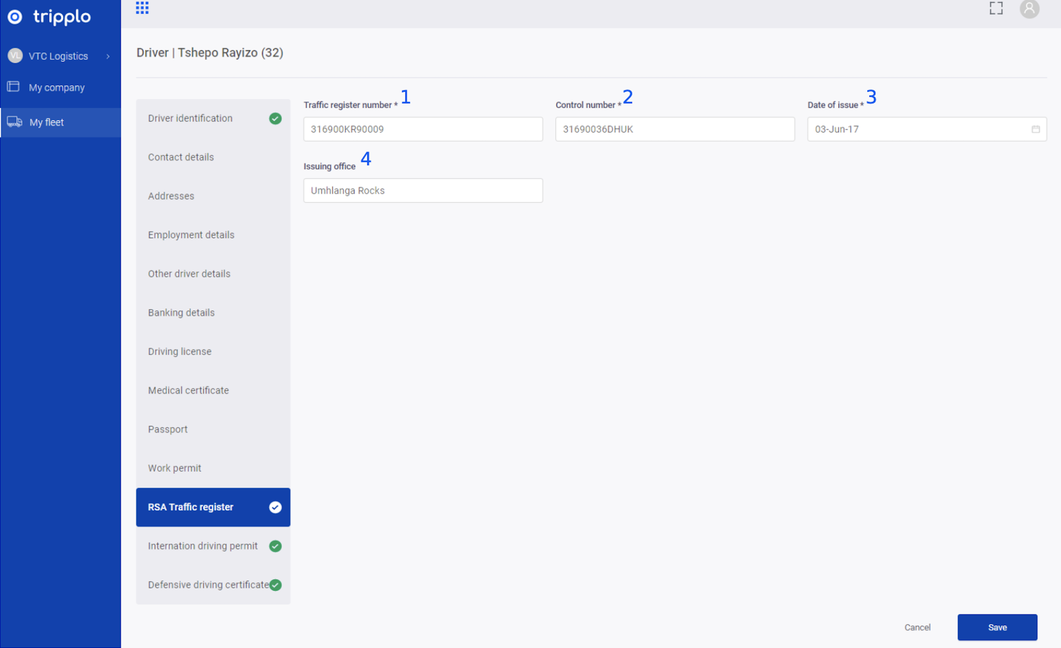The width and height of the screenshot is (1061, 648).
Task: Click the Cancel link
Action: (917, 627)
